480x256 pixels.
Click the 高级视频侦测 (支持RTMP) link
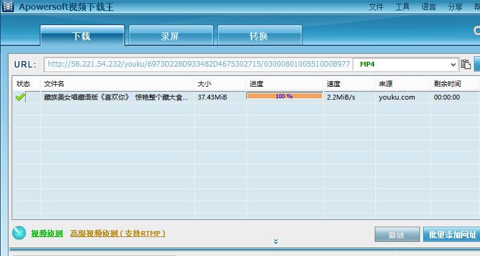point(118,233)
